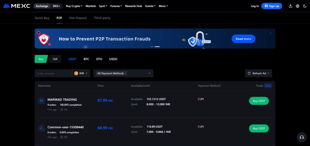This screenshot has width=310, height=146.
Task: Switch to the Quick Buy tab
Action: coord(42,18)
